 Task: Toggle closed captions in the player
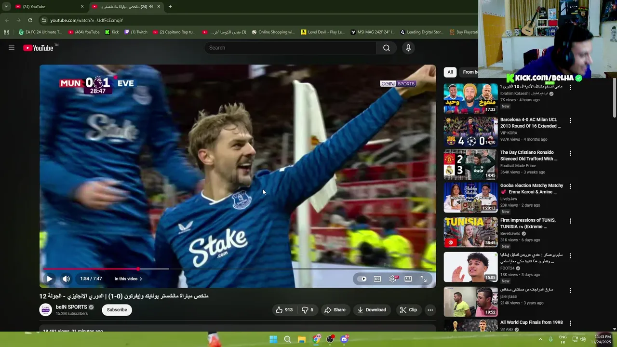(x=377, y=279)
